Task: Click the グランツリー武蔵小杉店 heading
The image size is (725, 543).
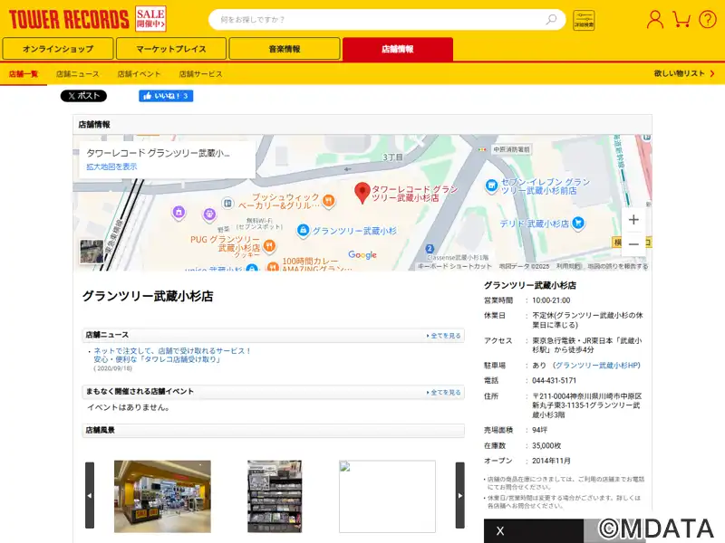Action: (148, 296)
